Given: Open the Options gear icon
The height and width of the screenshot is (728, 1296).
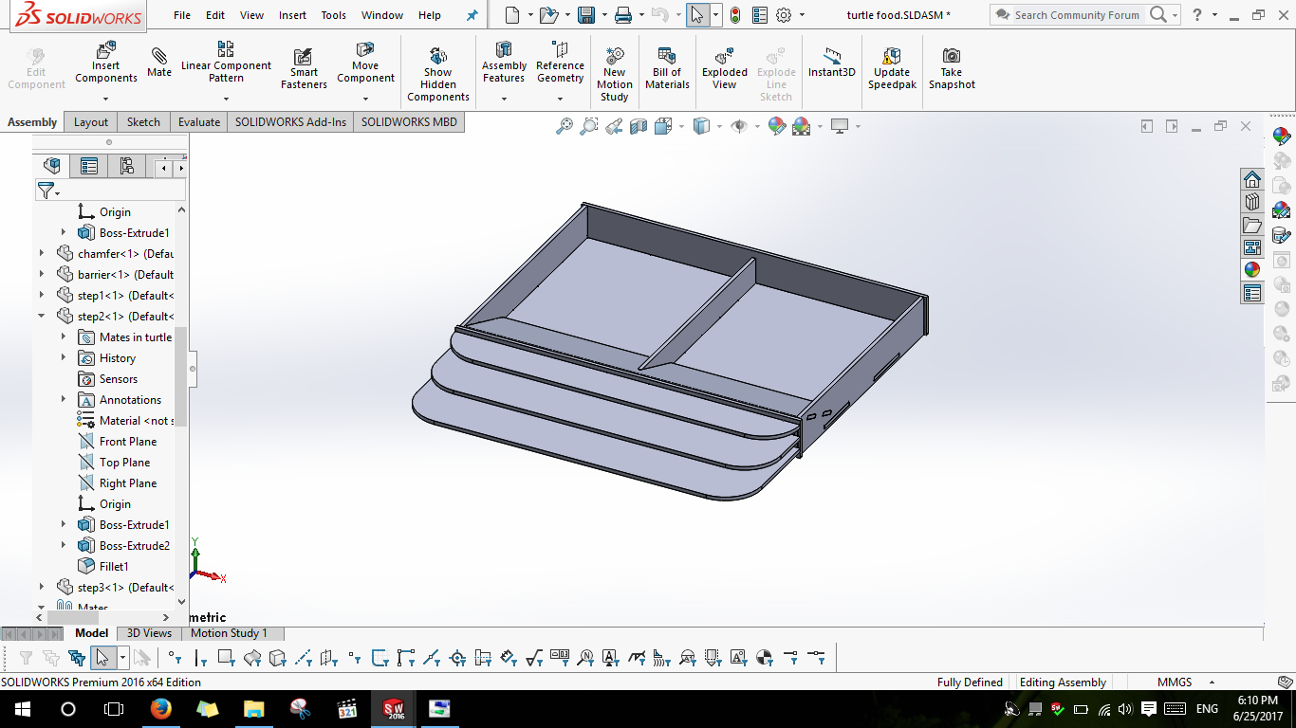Looking at the screenshot, I should [x=784, y=15].
